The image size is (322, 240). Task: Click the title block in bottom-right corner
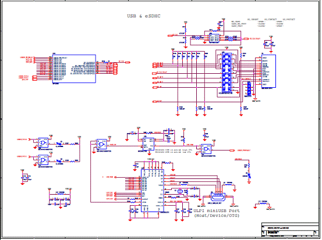pyautogui.click(x=290, y=230)
